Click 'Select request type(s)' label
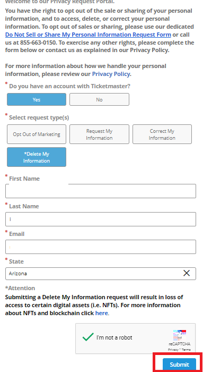 click(x=39, y=117)
